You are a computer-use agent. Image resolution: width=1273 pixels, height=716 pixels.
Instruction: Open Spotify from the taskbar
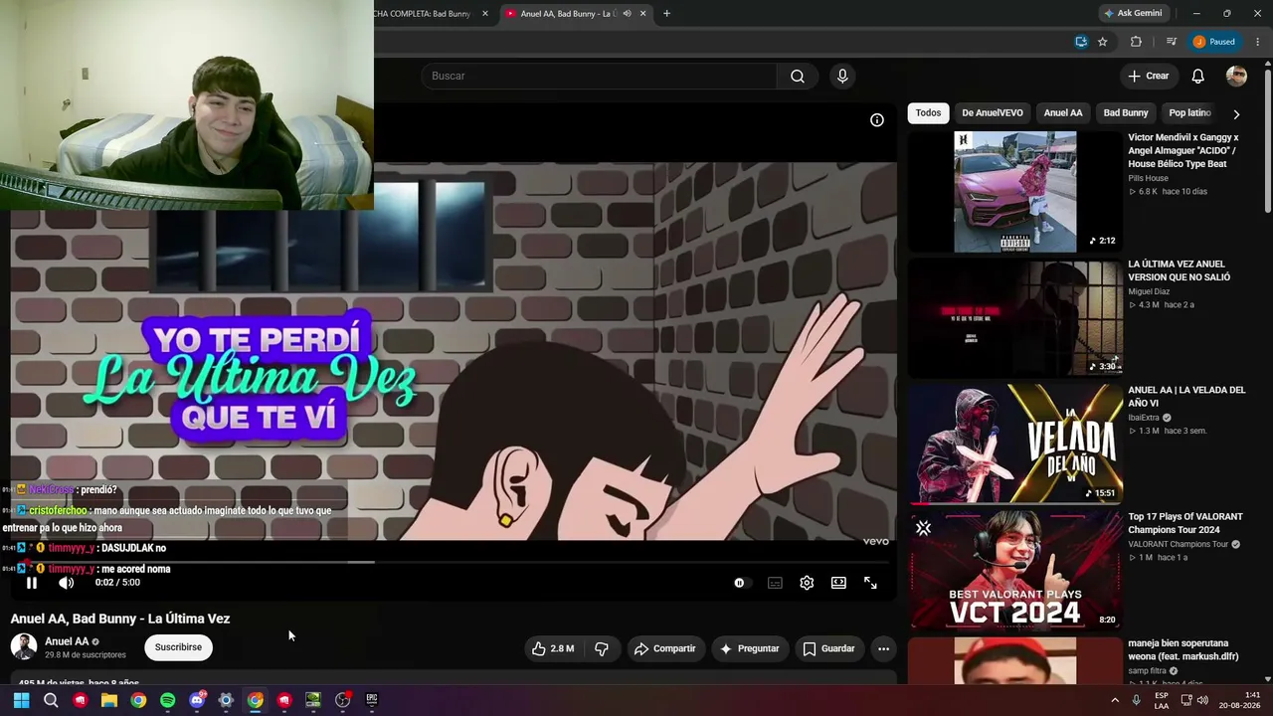168,700
